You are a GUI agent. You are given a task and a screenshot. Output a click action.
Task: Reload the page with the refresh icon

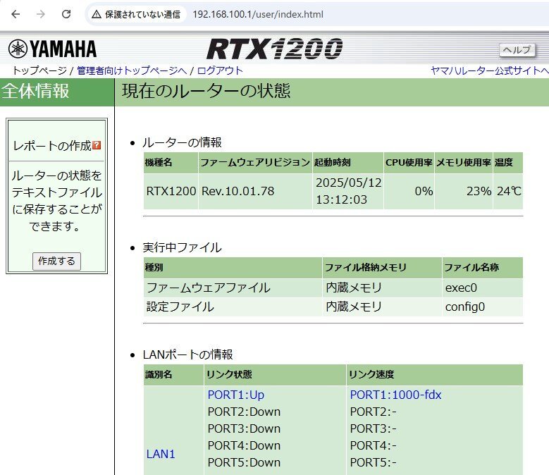[66, 14]
